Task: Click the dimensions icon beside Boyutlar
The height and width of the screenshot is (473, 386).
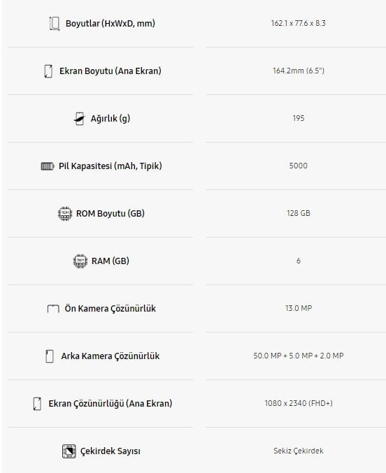Action: (55, 24)
